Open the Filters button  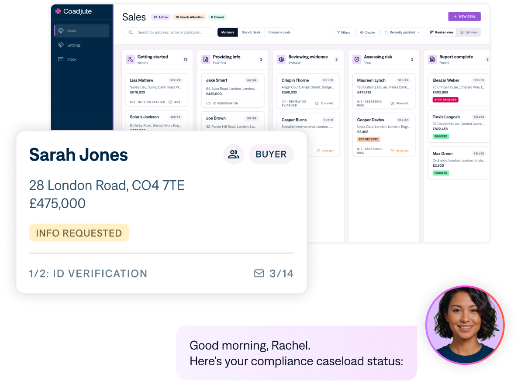pos(343,32)
